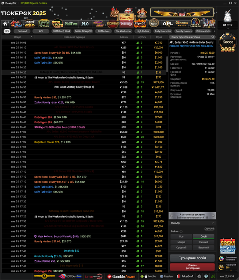
Task: Check the green connection signal icon
Action: click(213, 276)
